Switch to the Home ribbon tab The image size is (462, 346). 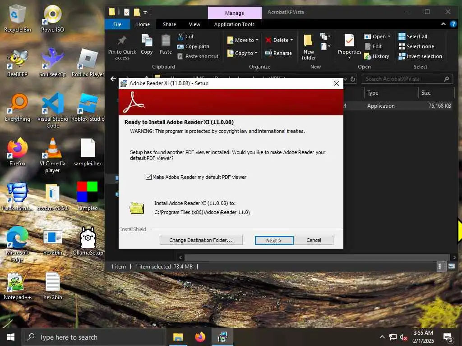click(143, 24)
